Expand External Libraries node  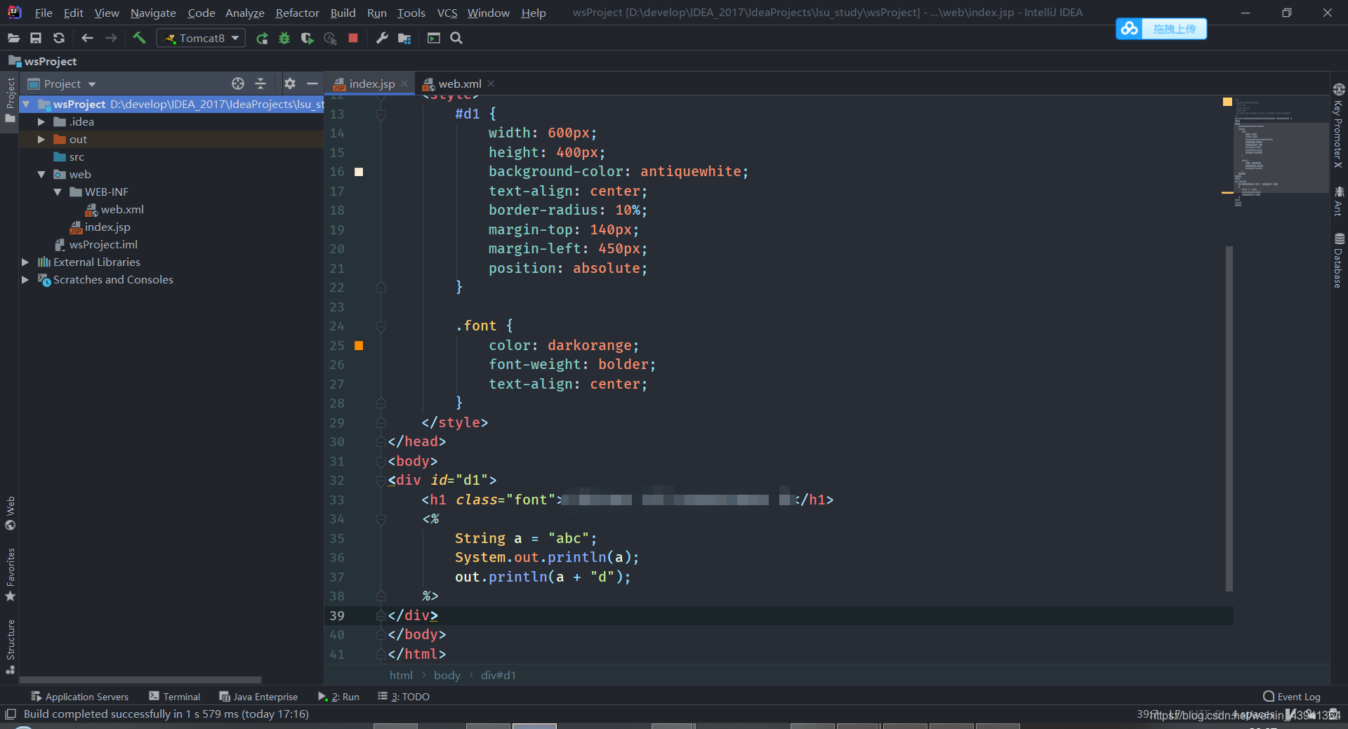pos(25,262)
